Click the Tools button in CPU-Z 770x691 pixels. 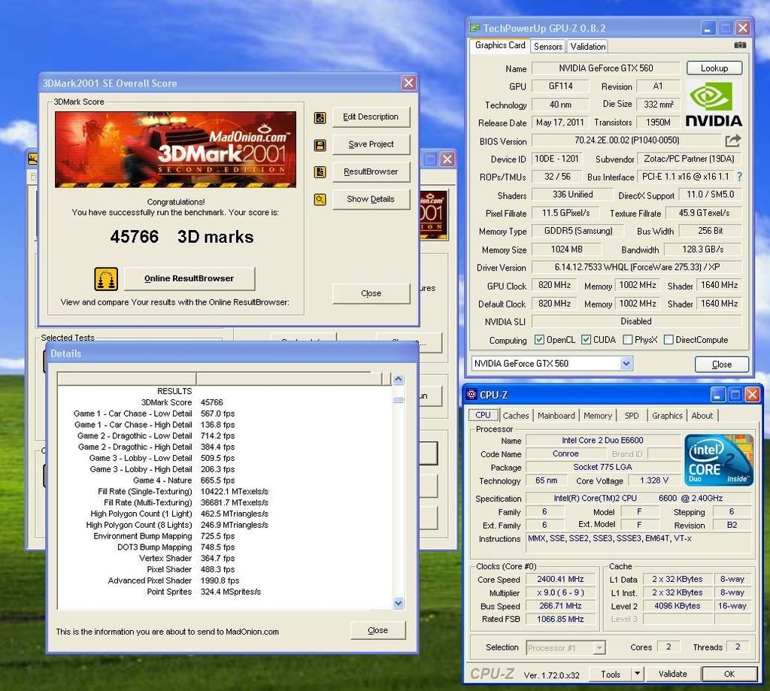(611, 674)
